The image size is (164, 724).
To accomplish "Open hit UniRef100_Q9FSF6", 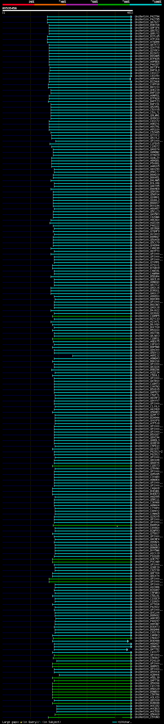I will point(147,28).
